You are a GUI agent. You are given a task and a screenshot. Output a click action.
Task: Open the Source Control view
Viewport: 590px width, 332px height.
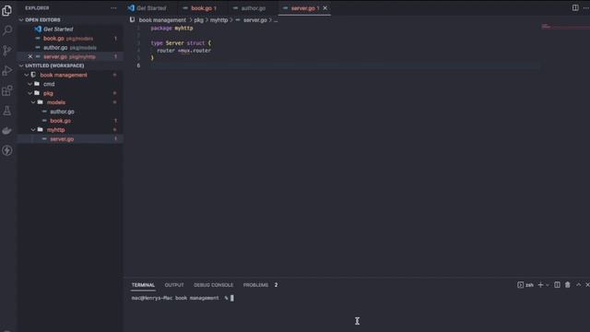tap(6, 51)
